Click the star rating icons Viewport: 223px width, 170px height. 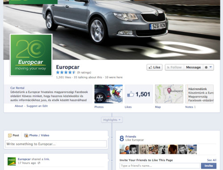pos(66,72)
